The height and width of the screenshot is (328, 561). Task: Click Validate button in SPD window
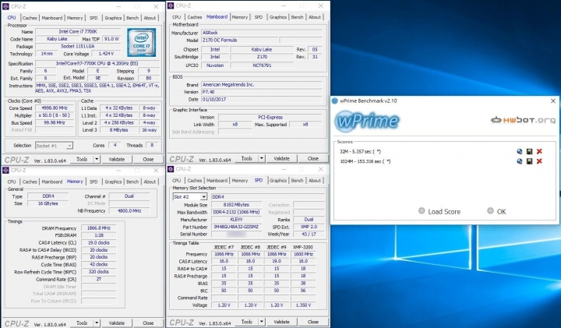click(x=281, y=322)
